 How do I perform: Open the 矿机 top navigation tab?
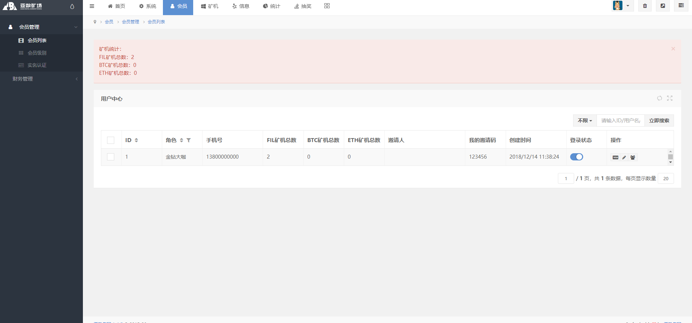(210, 6)
